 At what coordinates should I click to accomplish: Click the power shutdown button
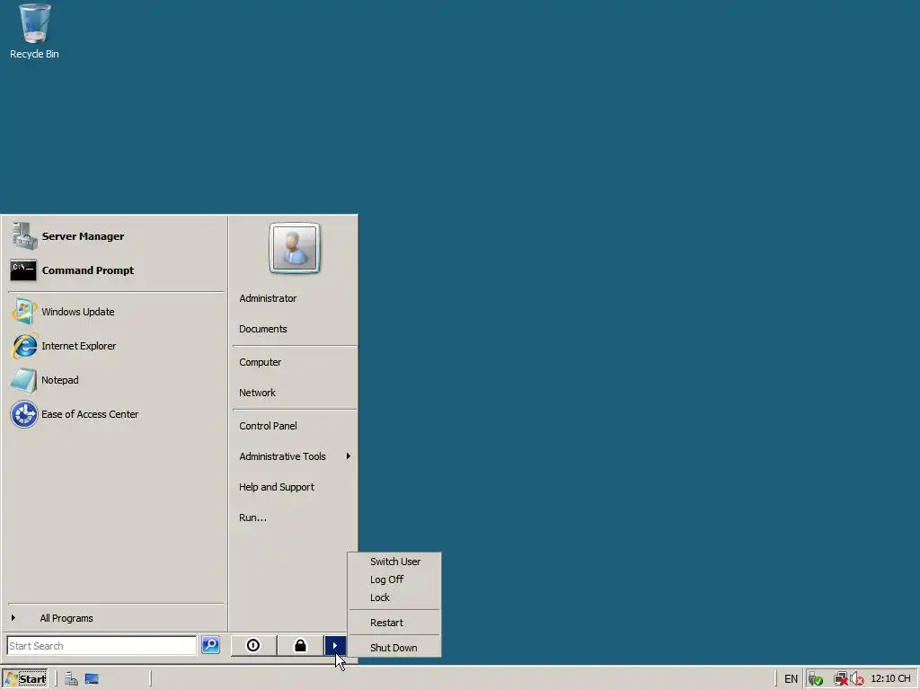coord(253,645)
